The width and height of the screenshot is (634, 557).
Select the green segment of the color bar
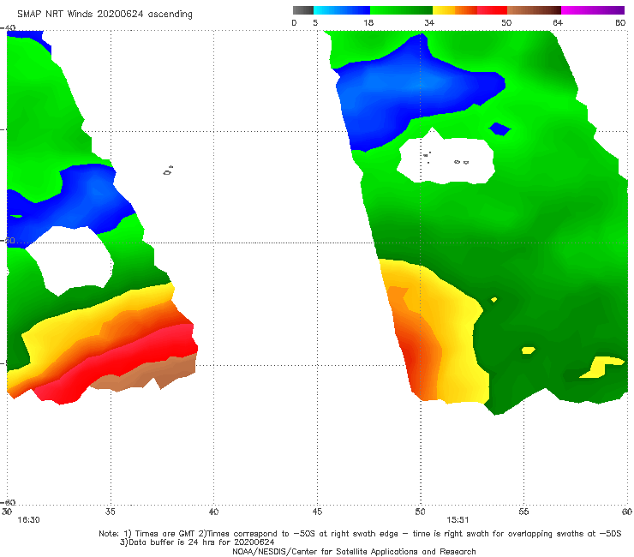(401, 10)
